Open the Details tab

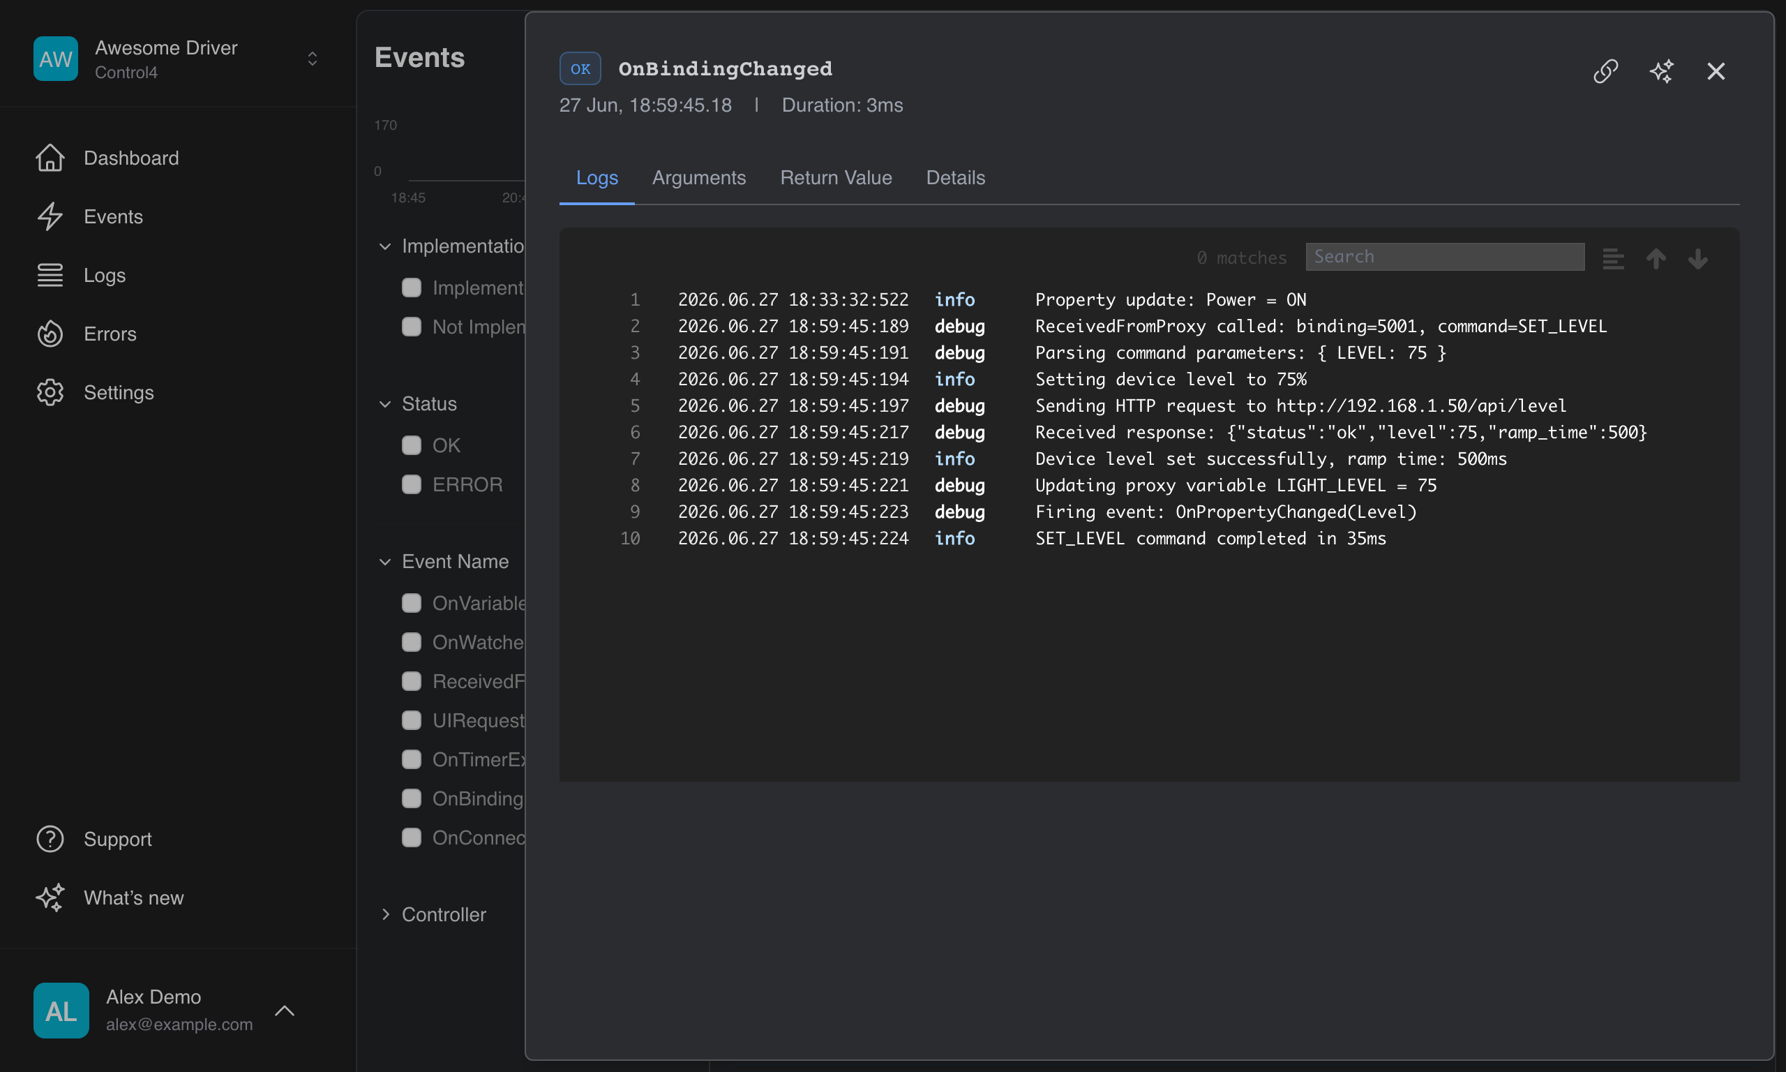click(954, 178)
